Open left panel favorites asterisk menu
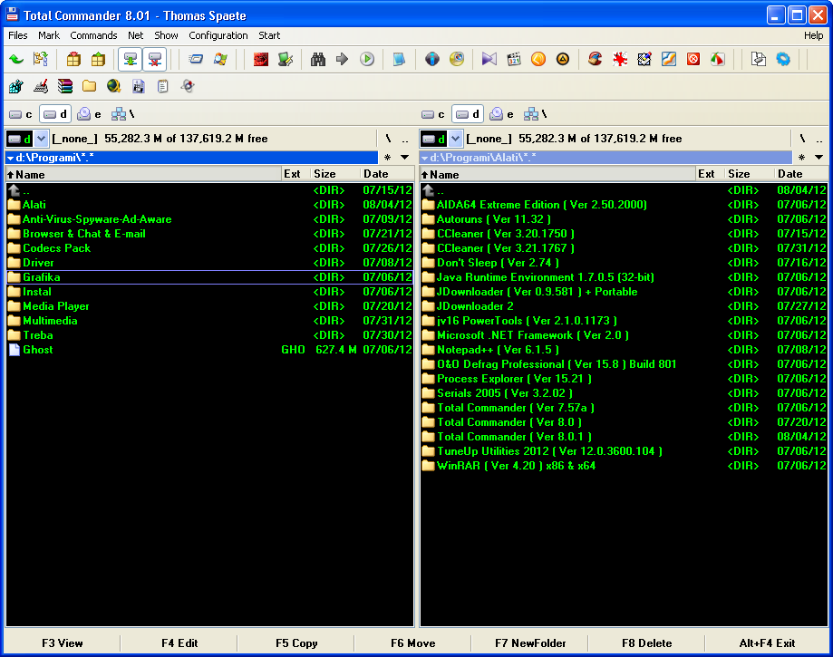The image size is (833, 657). tap(388, 157)
